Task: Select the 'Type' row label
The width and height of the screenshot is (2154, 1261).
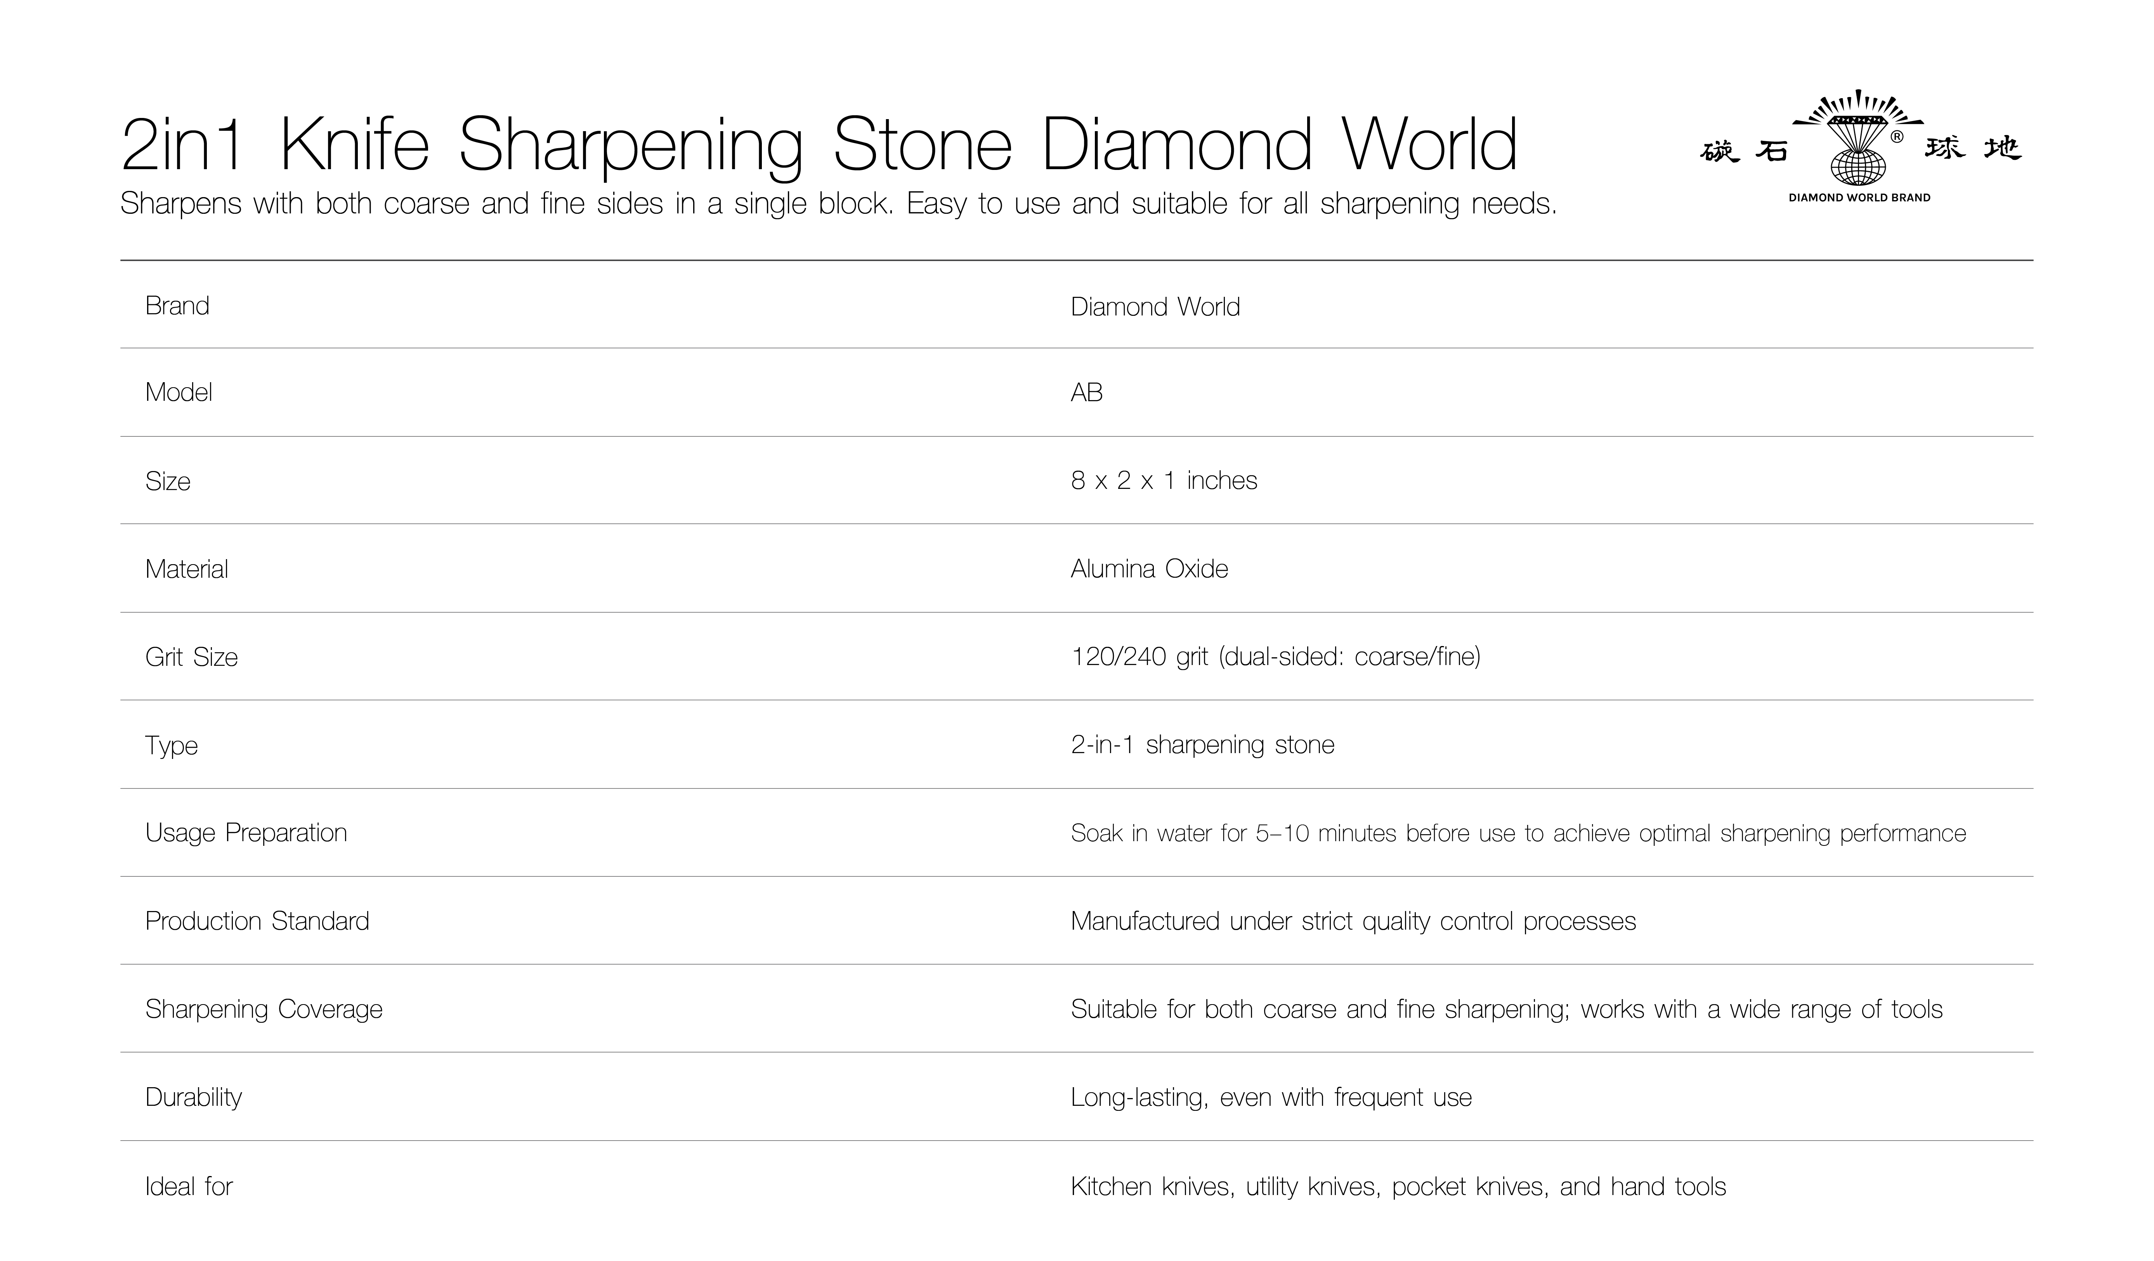Action: (171, 746)
